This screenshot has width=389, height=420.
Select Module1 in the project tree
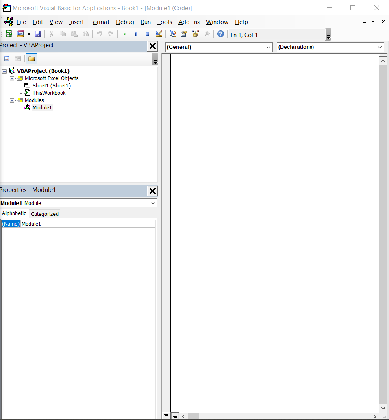click(x=43, y=107)
